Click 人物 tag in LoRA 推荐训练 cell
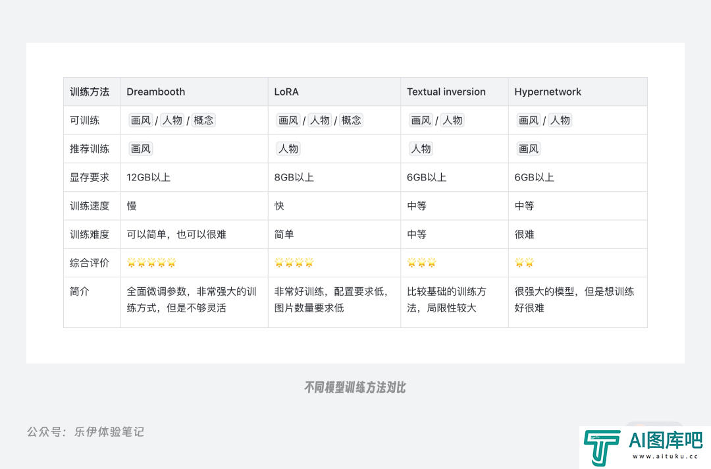The width and height of the screenshot is (711, 469). (288, 149)
